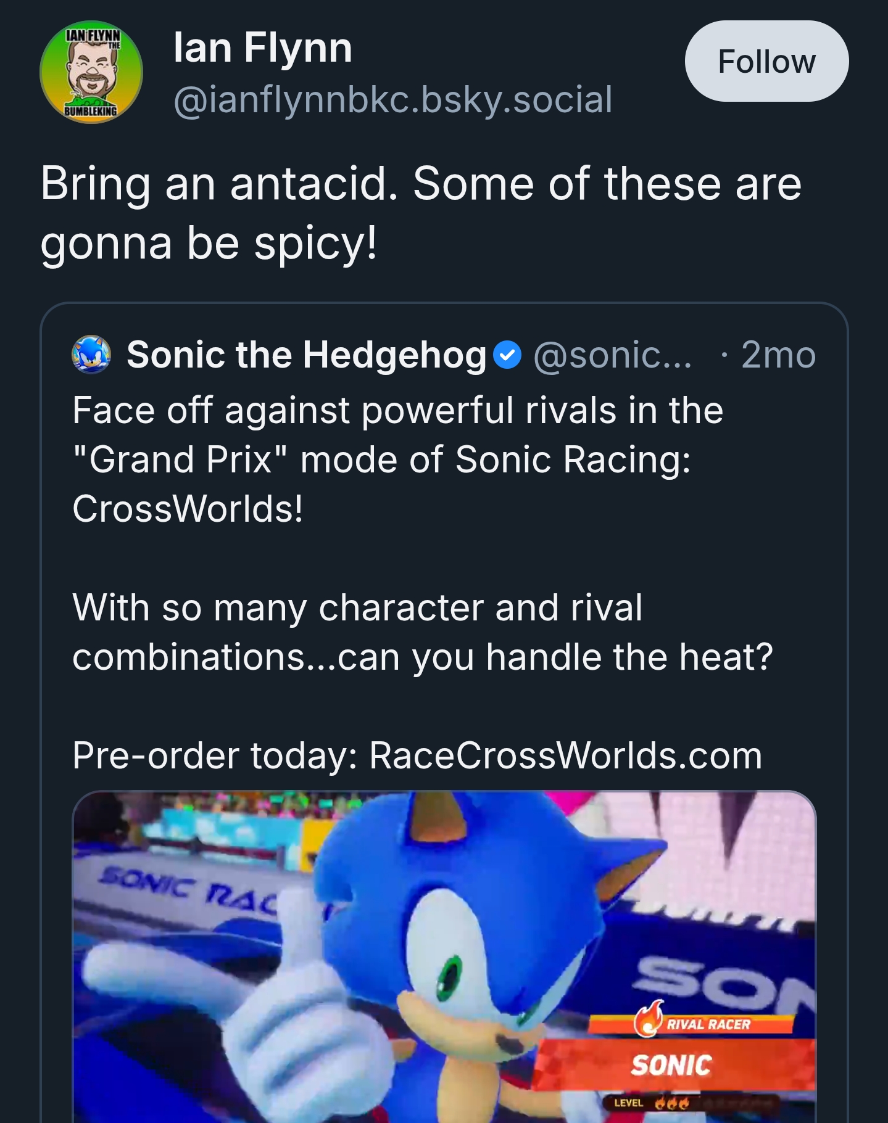The height and width of the screenshot is (1123, 888).
Task: Open the Sonic the Hedgehog avatar in the quoted post
Action: pos(91,355)
